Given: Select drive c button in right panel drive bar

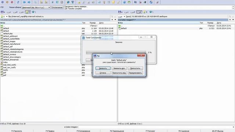Looking at the screenshot, I should pos(126,12).
